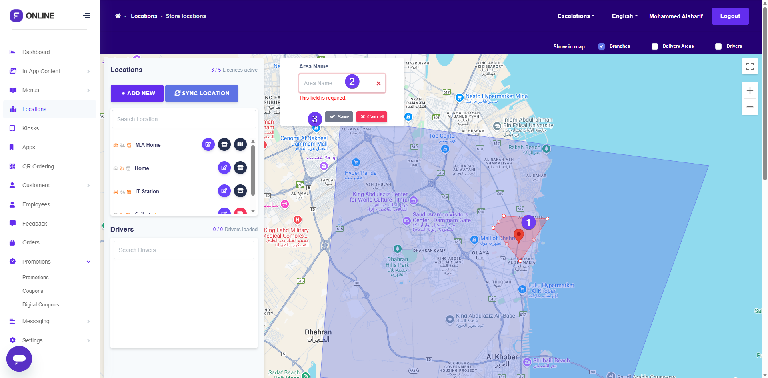Click the Apps sidebar icon
The image size is (768, 378).
pos(12,147)
